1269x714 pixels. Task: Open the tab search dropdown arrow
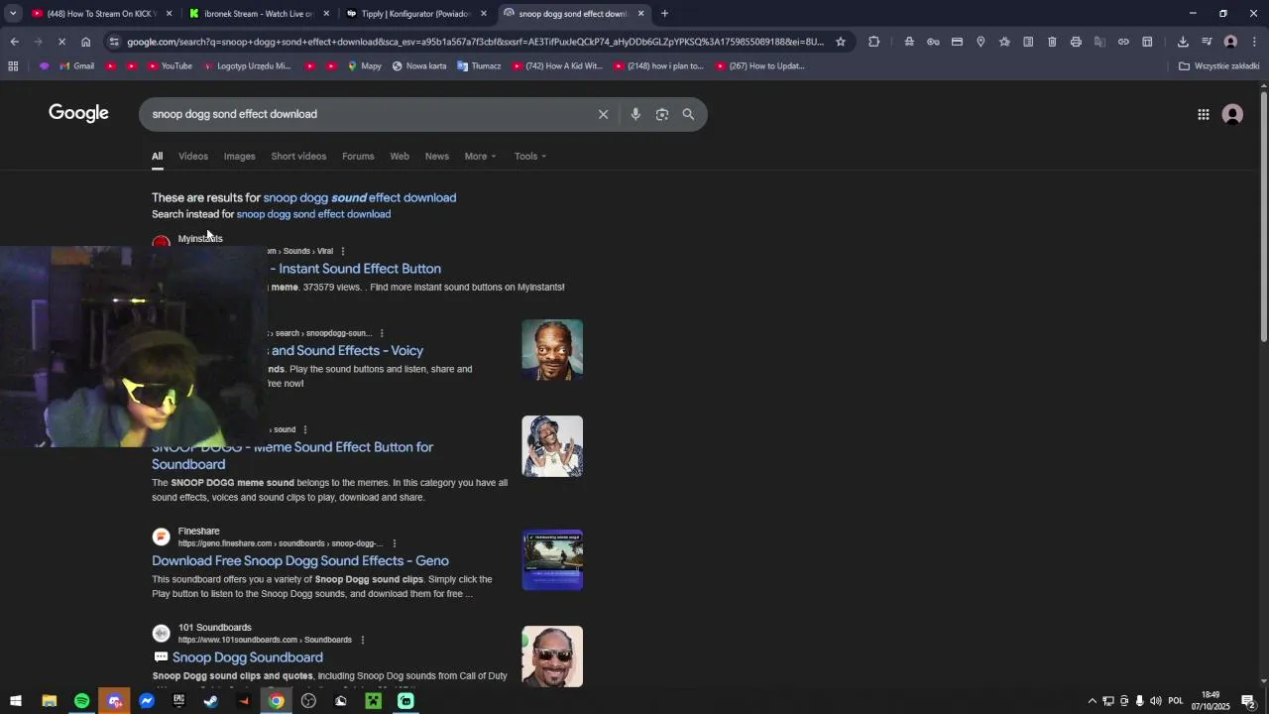13,14
